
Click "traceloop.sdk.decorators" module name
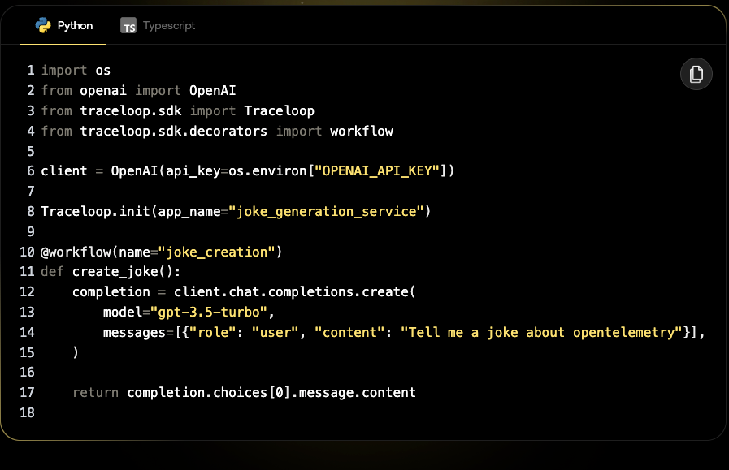173,131
